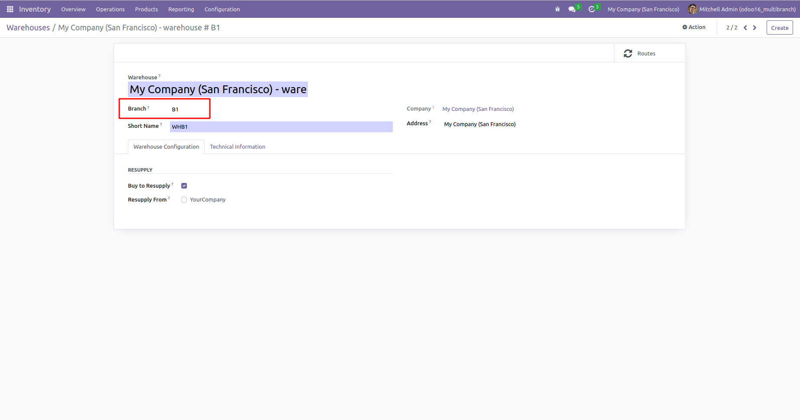The width and height of the screenshot is (800, 420).
Task: Click the RESUPPLY section heading
Action: [x=140, y=170]
